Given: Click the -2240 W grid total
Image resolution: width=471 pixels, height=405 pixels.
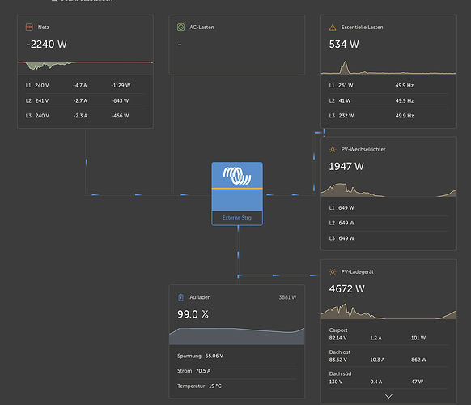Looking at the screenshot, I should [47, 45].
